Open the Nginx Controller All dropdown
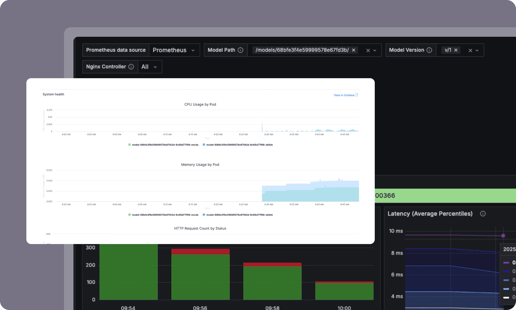This screenshot has height=310, width=516. point(150,67)
